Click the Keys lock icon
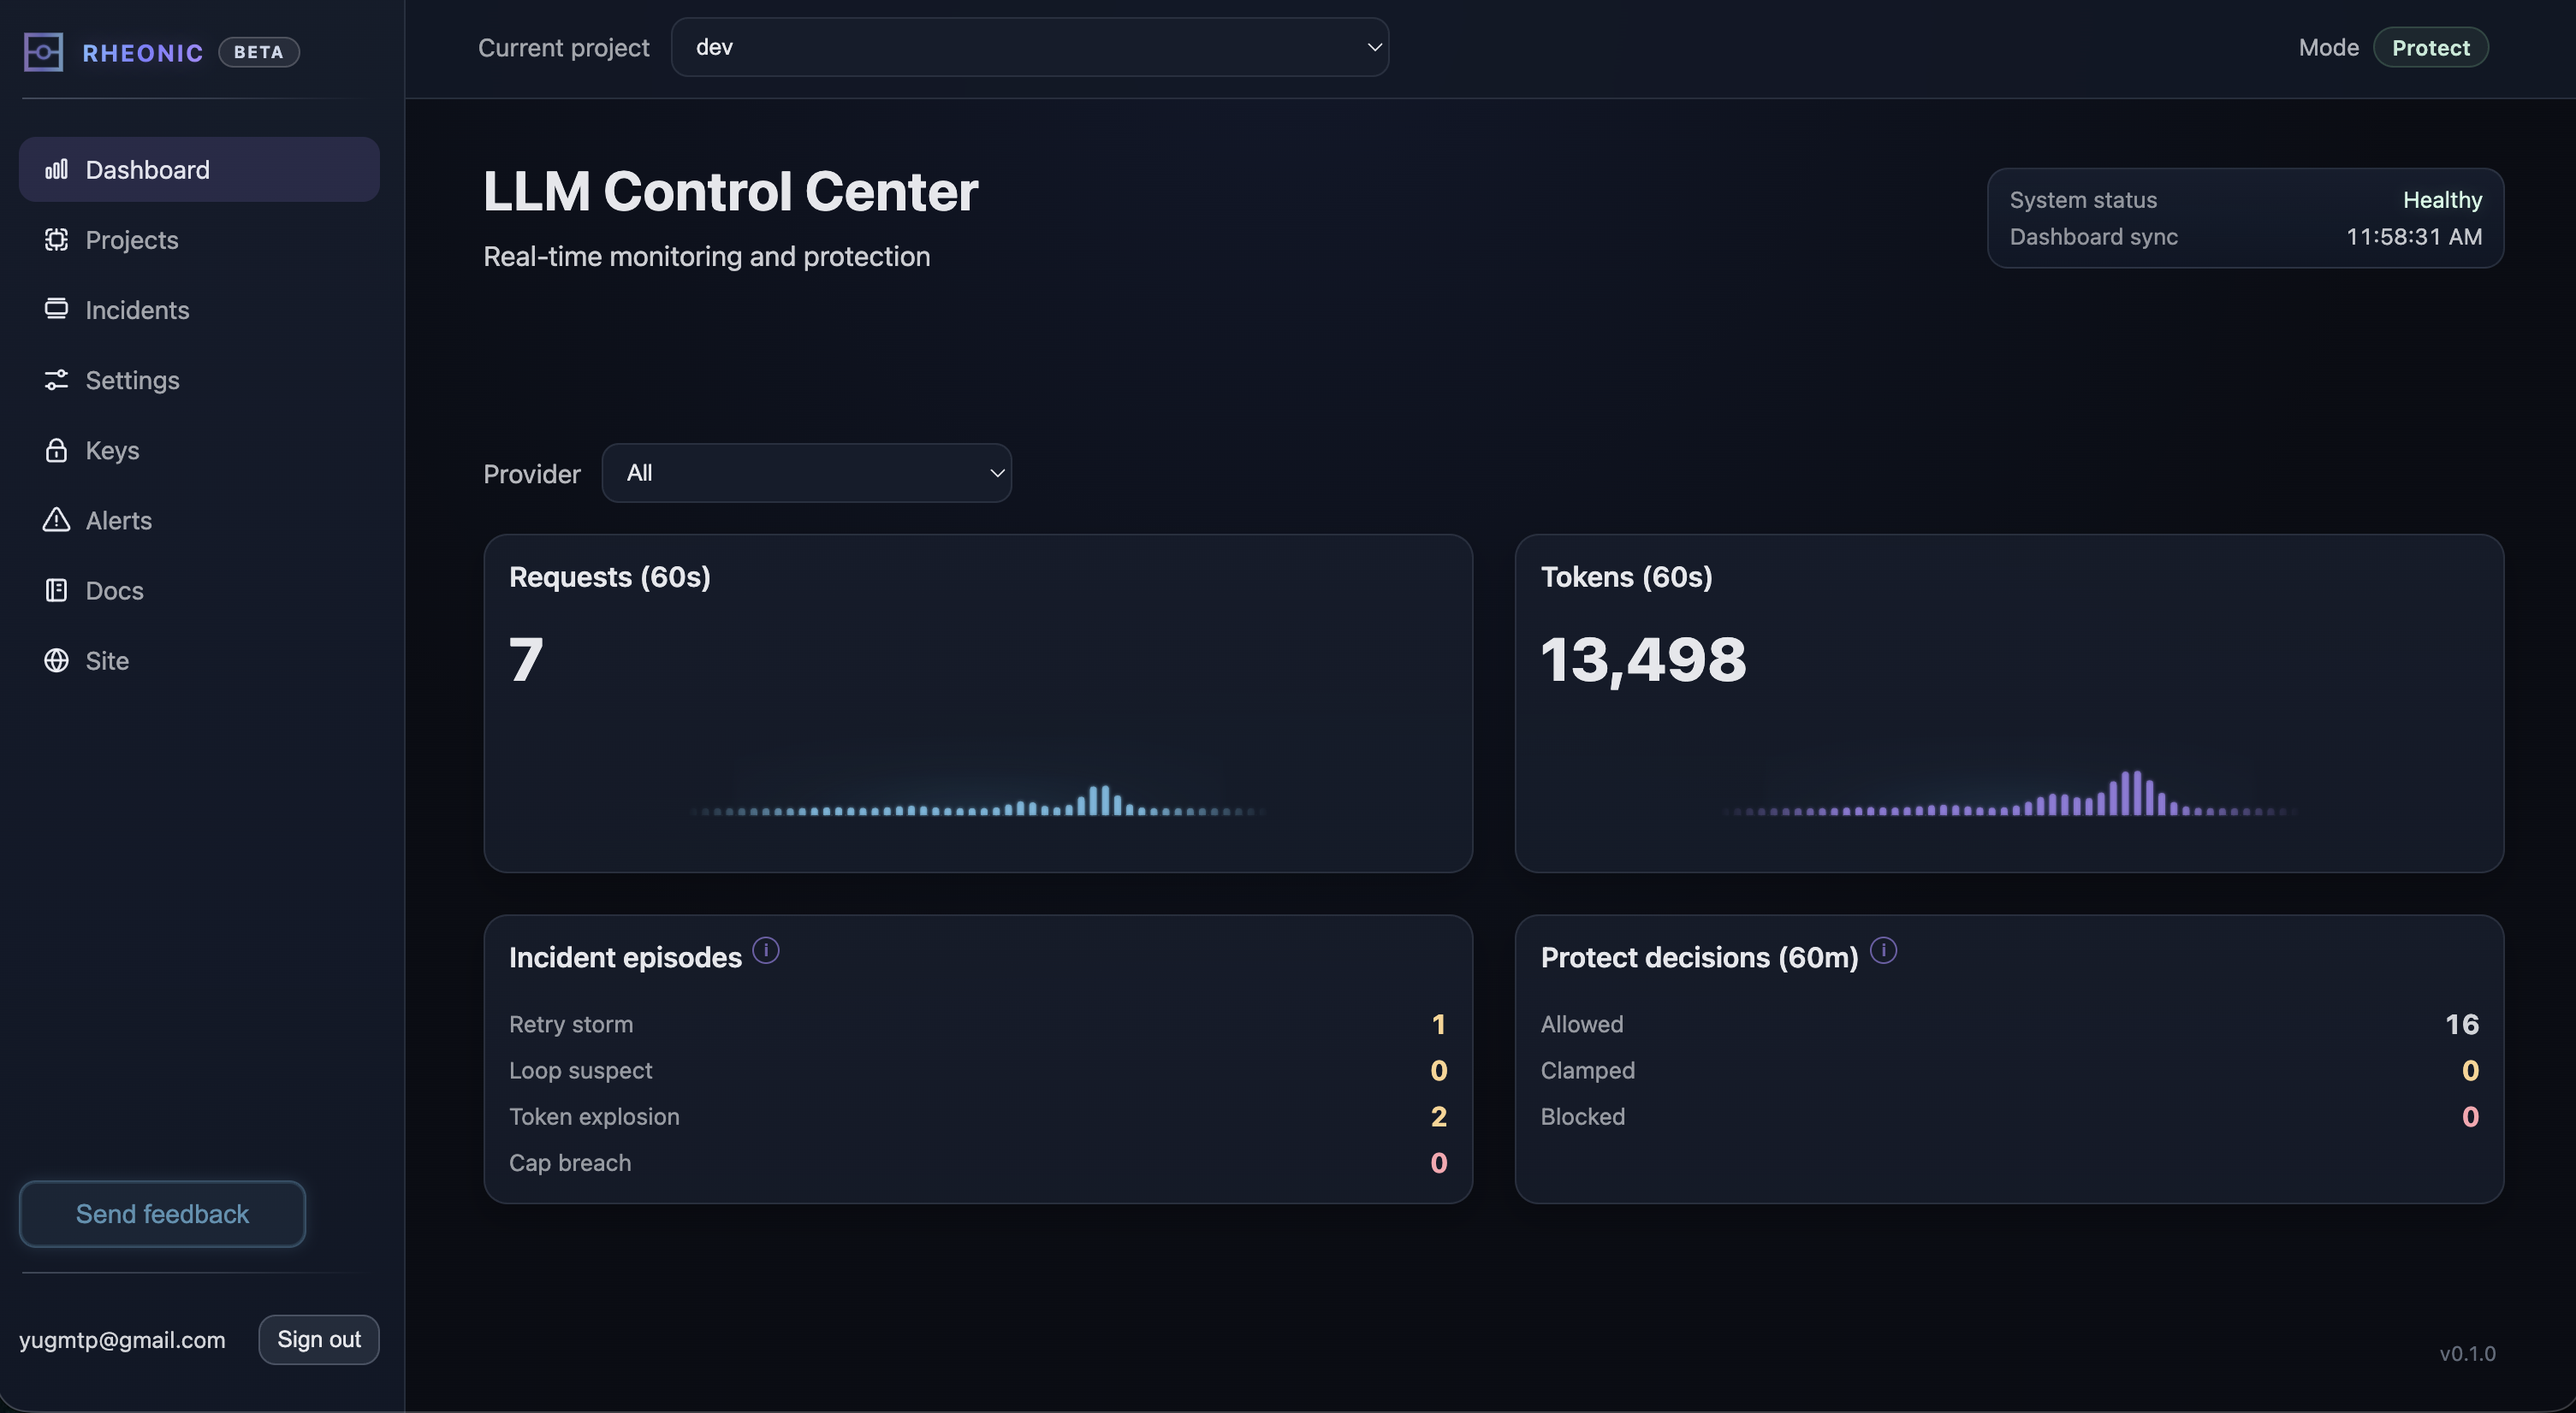The image size is (2576, 1413). click(56, 450)
